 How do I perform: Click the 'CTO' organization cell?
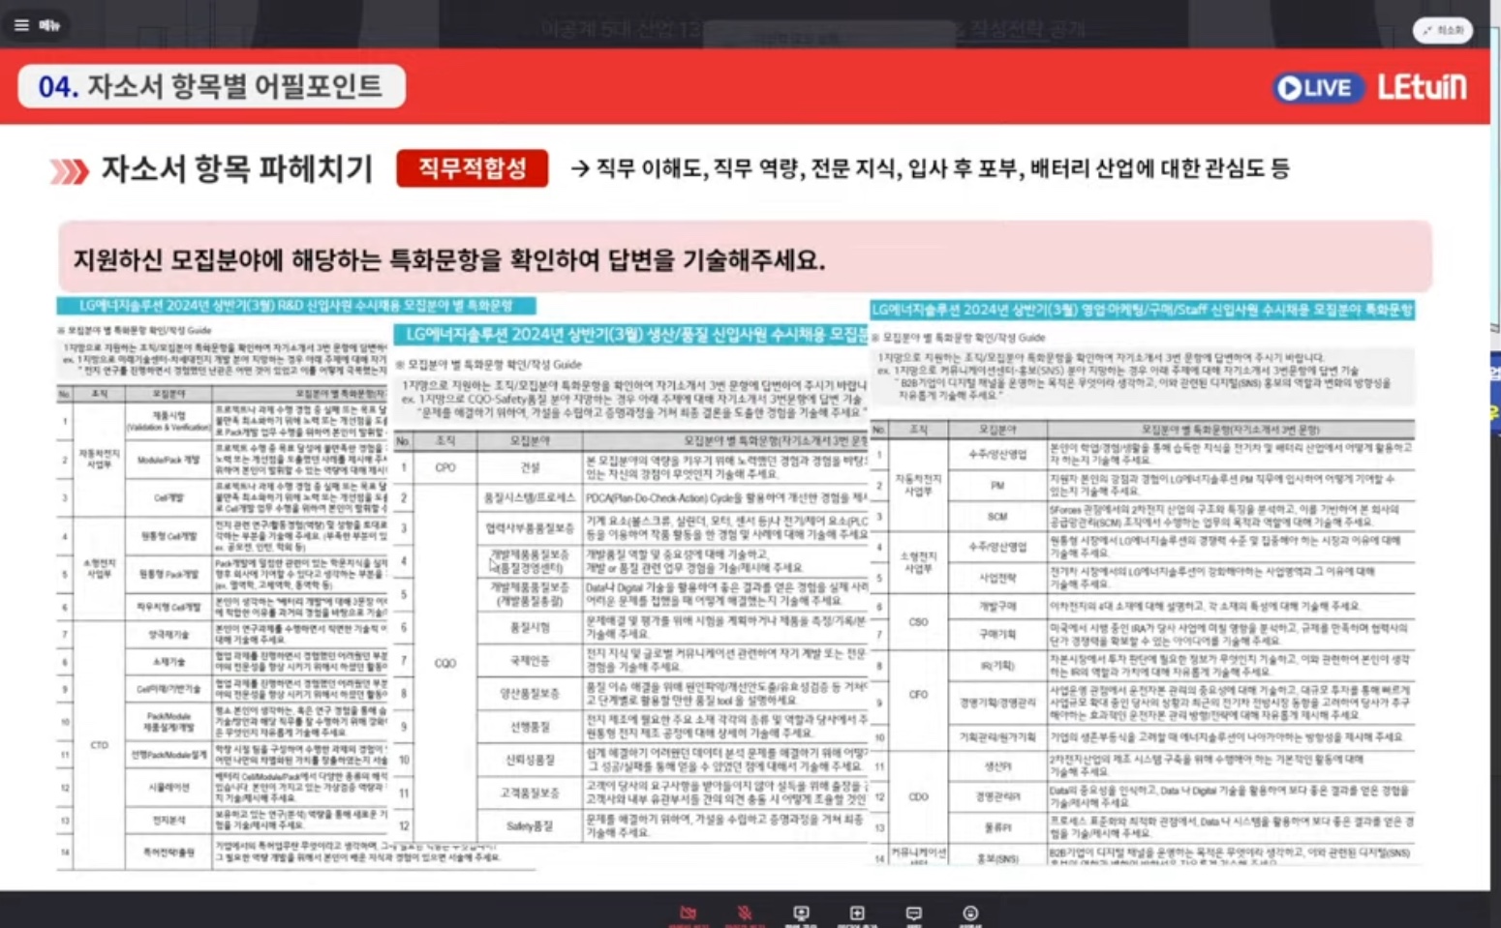pyautogui.click(x=99, y=745)
